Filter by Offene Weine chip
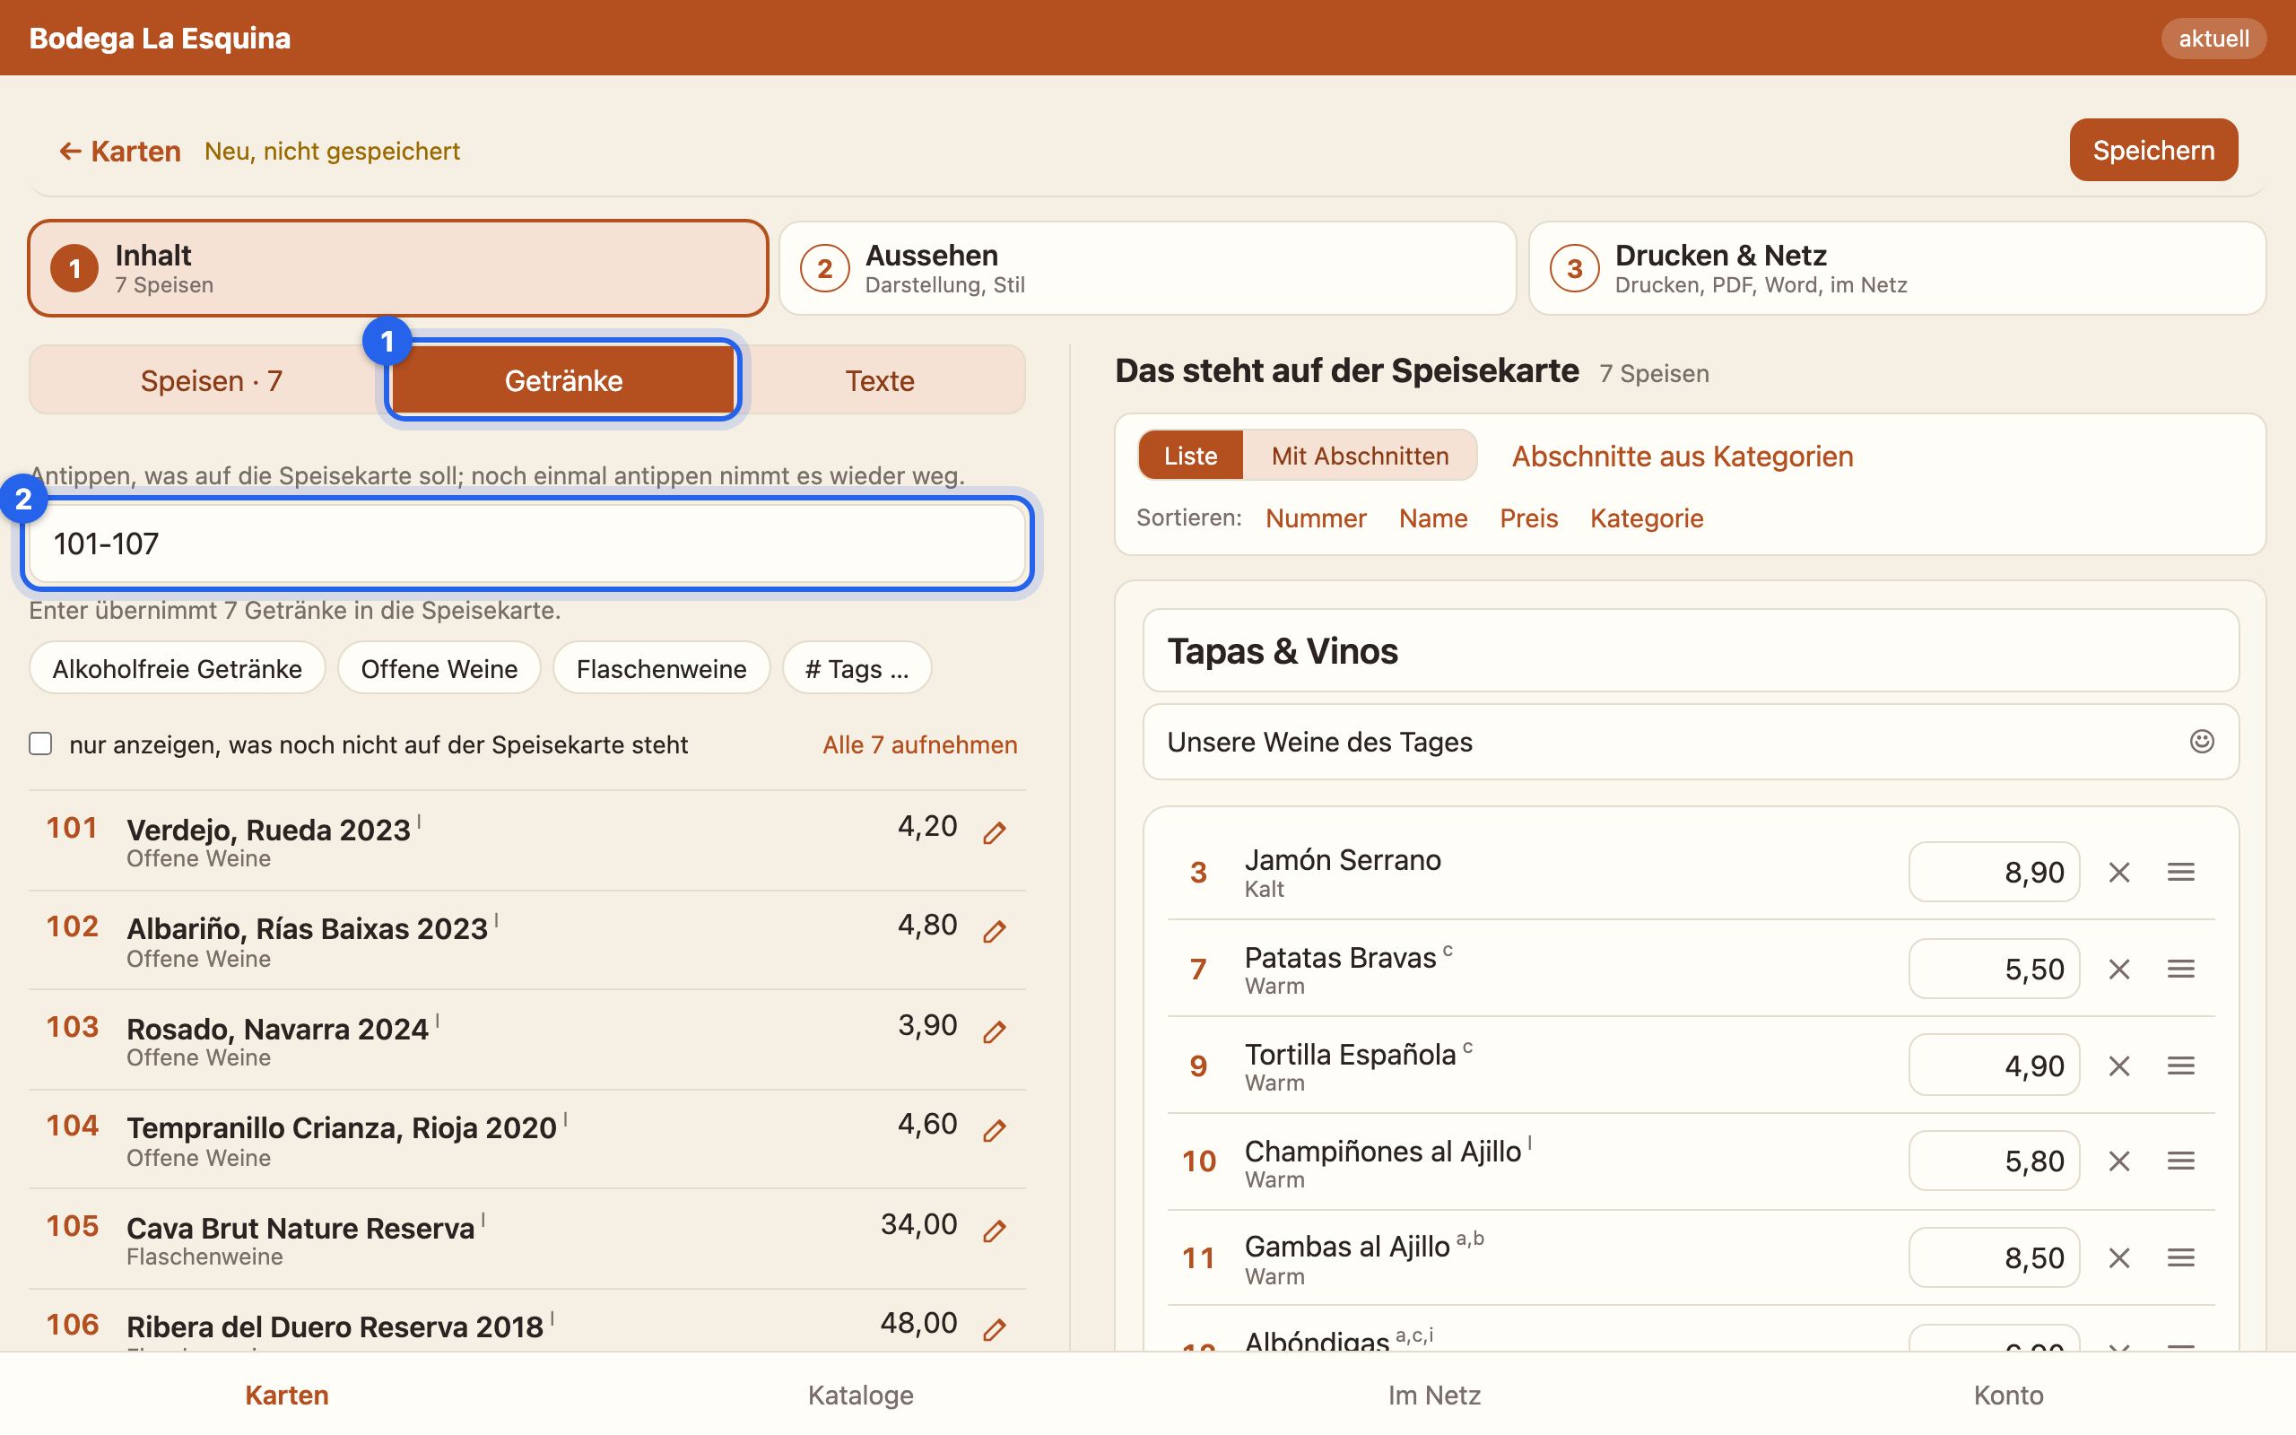This screenshot has width=2296, height=1435. pyautogui.click(x=439, y=669)
